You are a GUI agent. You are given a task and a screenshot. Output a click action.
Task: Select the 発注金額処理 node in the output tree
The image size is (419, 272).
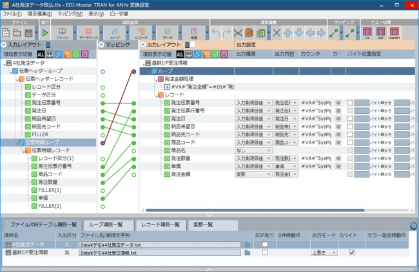[x=179, y=79]
